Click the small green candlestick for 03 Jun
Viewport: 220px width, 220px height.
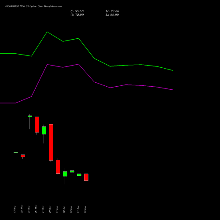point(72,171)
